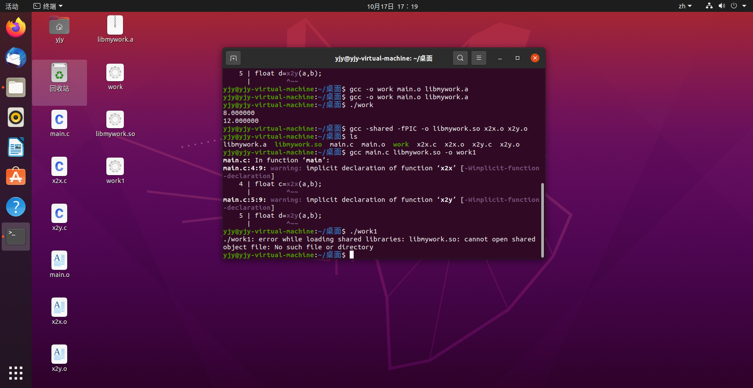Open Firefox from the dock

[x=16, y=28]
